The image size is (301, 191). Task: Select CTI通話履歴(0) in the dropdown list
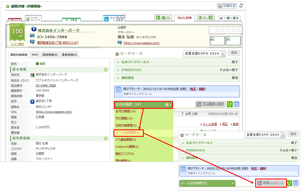pyautogui.click(x=126, y=140)
